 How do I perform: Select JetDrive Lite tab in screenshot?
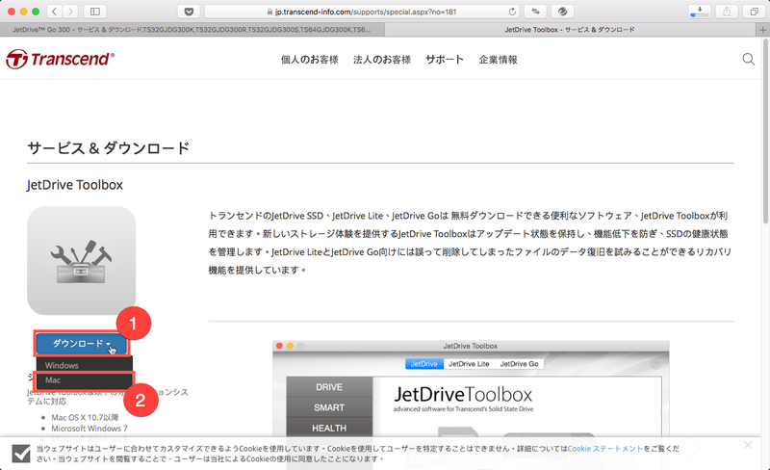tap(469, 364)
